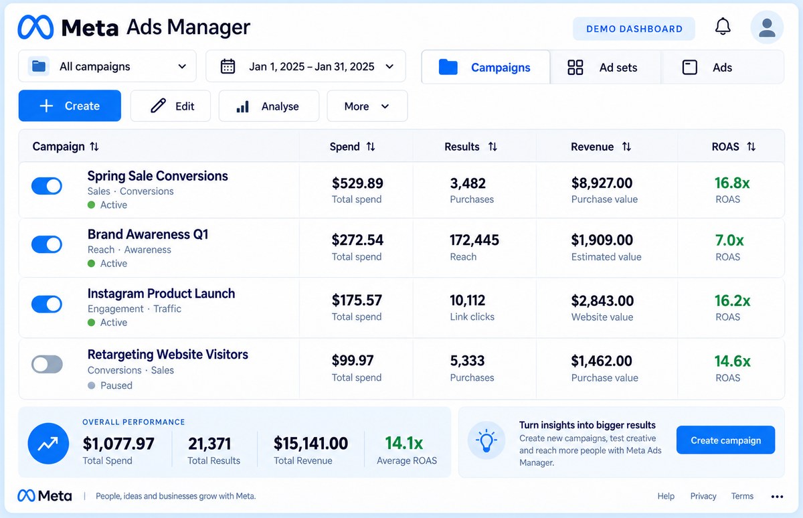Click the Meta infinity logo in header

point(35,27)
